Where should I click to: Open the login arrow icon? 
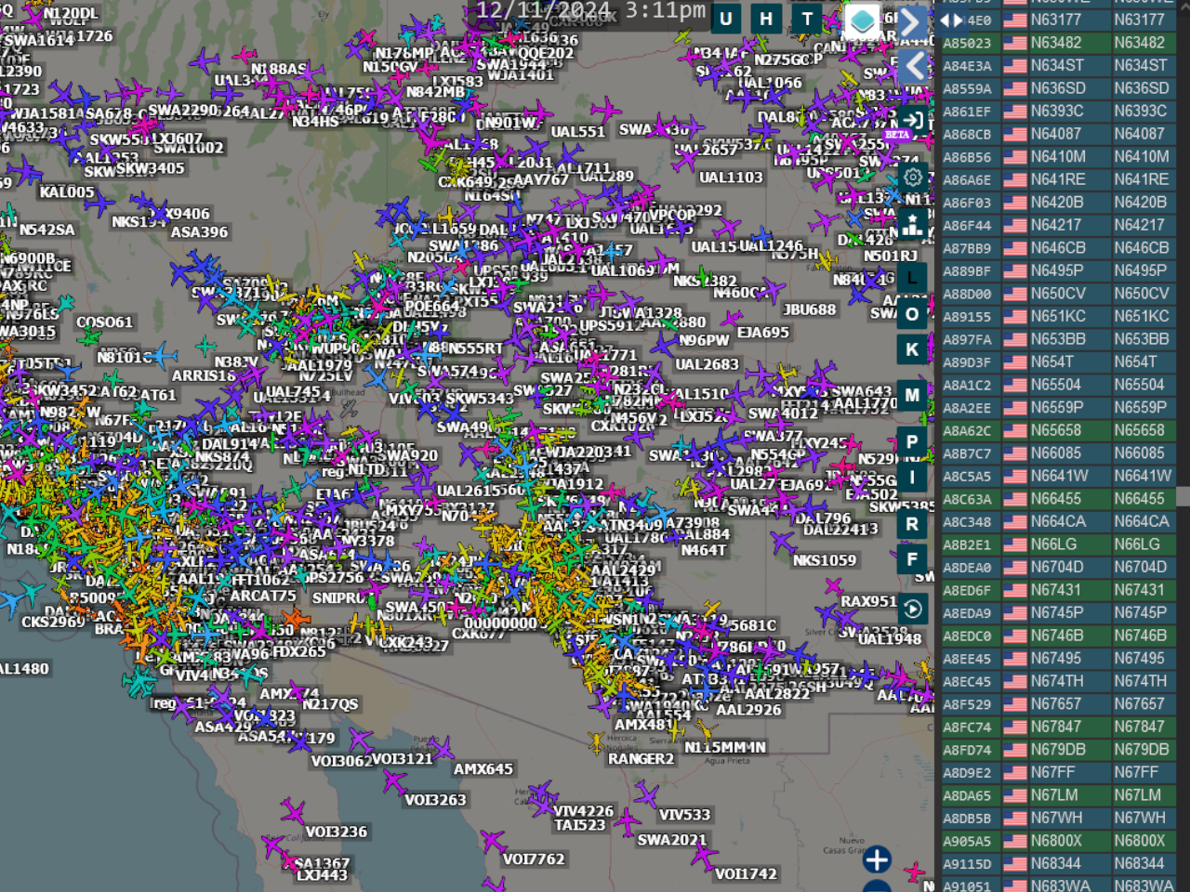(x=913, y=120)
